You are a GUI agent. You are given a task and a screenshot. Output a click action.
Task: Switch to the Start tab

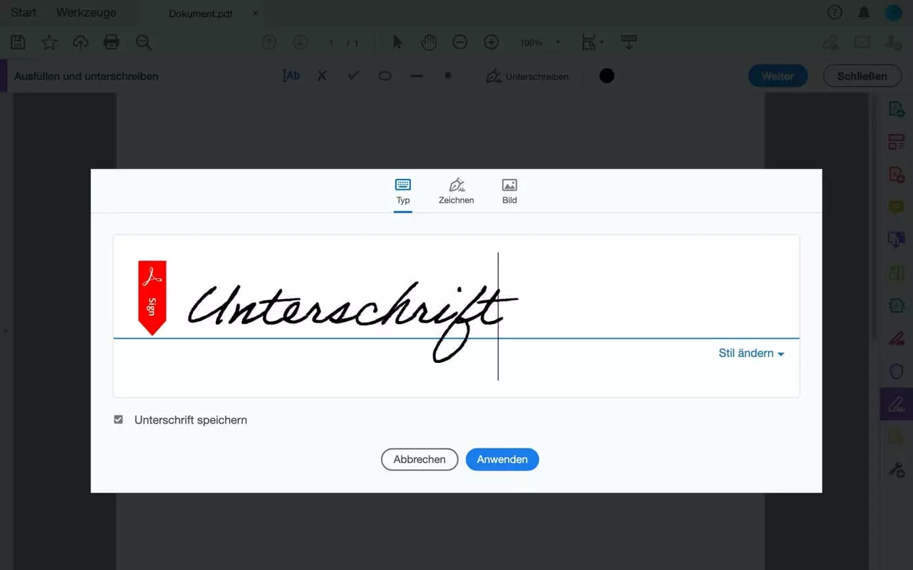(x=24, y=12)
